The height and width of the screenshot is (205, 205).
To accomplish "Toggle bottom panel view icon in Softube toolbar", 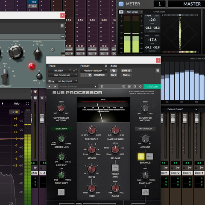I will 129,87.
